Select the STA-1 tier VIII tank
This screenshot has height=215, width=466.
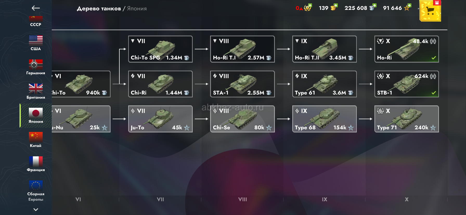coord(242,84)
